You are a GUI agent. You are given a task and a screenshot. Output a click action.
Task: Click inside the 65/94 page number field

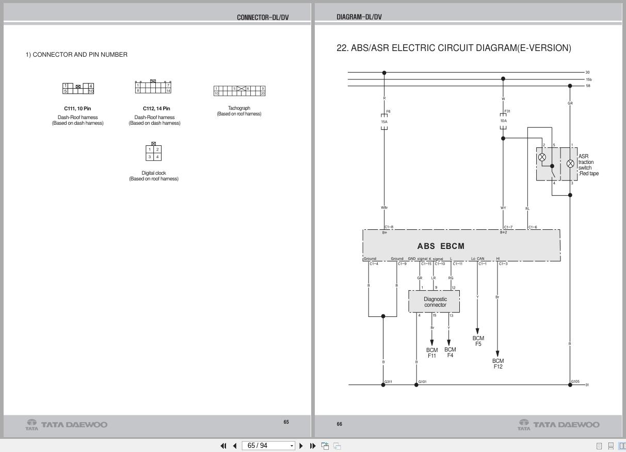tap(263, 445)
